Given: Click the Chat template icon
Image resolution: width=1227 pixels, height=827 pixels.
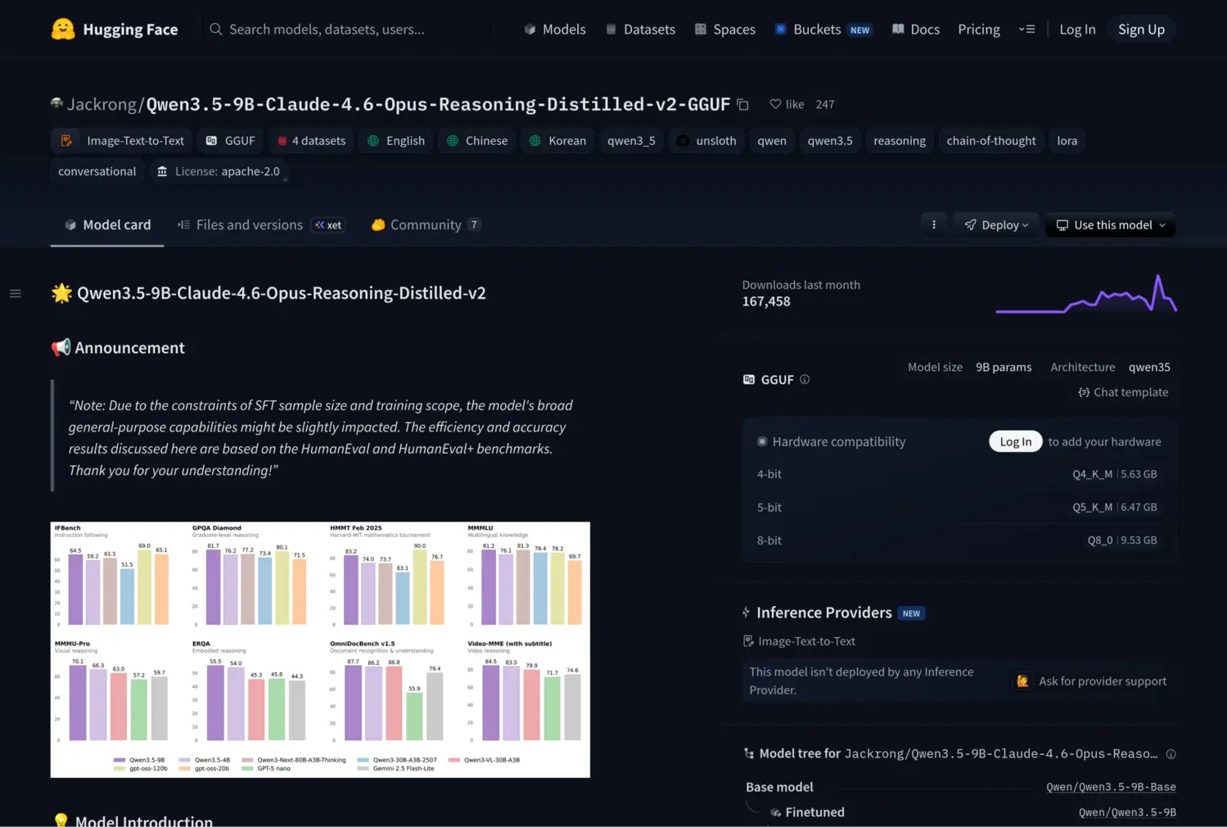Looking at the screenshot, I should (1084, 392).
